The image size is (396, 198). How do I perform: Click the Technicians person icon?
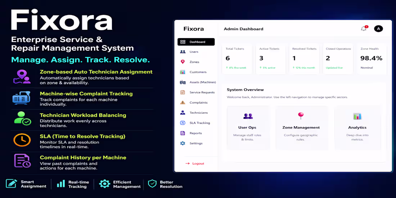pos(183,113)
